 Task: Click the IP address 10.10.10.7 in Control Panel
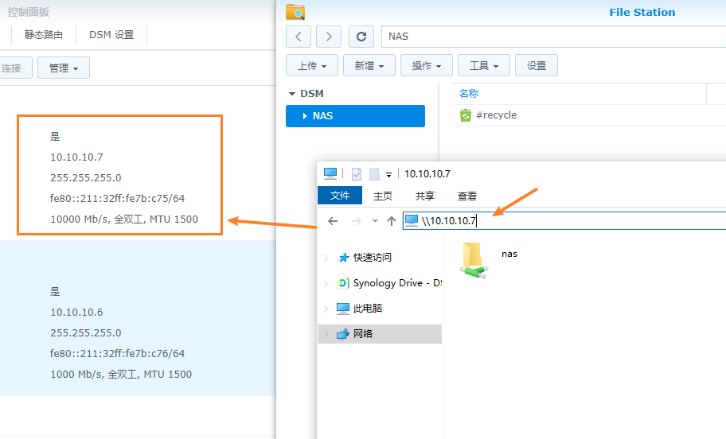77,157
